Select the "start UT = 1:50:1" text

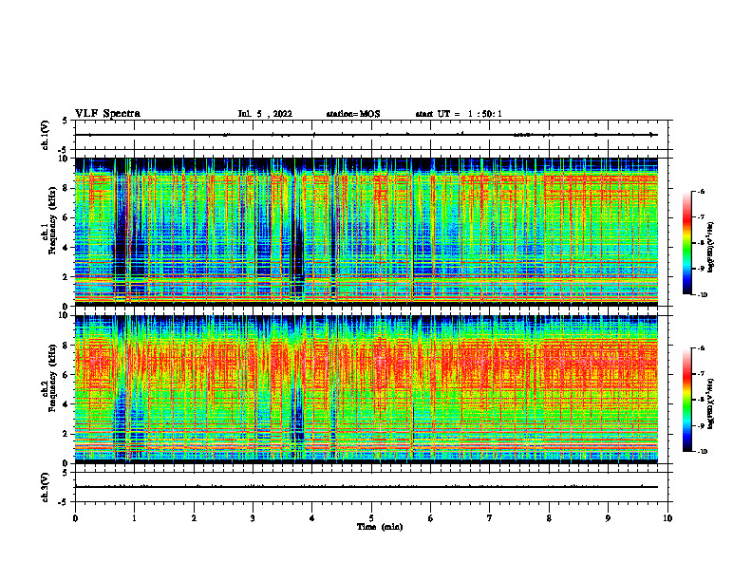(459, 114)
